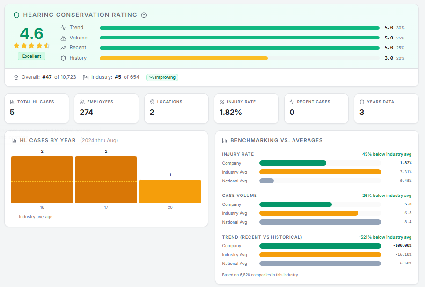Click the year 20 bar in chart
Screen dimensions: 425x287
170,191
